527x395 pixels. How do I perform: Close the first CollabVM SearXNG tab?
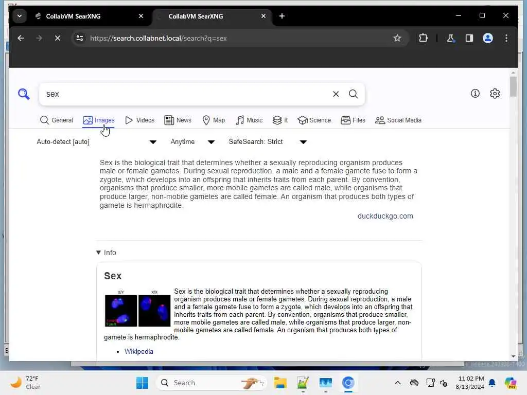(x=141, y=16)
